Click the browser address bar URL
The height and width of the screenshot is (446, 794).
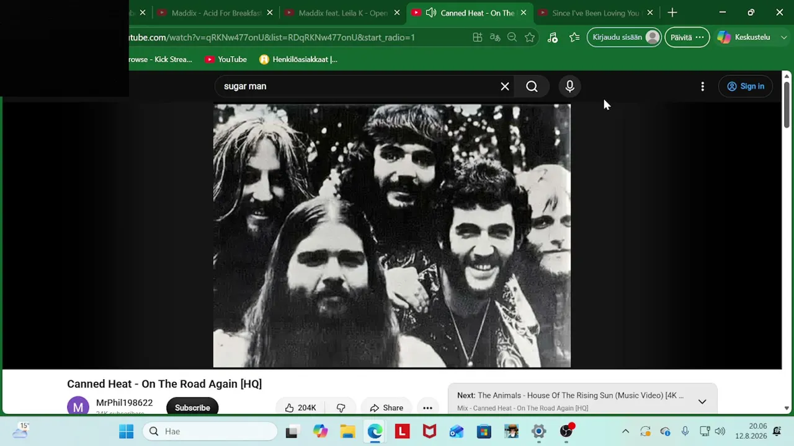[x=272, y=38]
